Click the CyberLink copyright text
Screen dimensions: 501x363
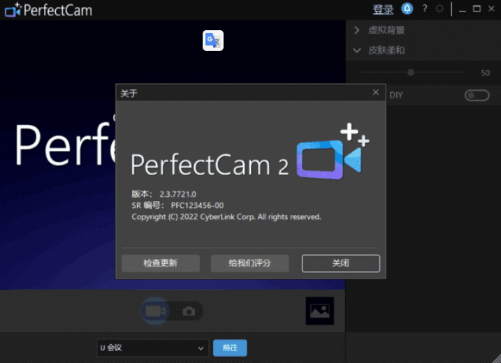(226, 217)
